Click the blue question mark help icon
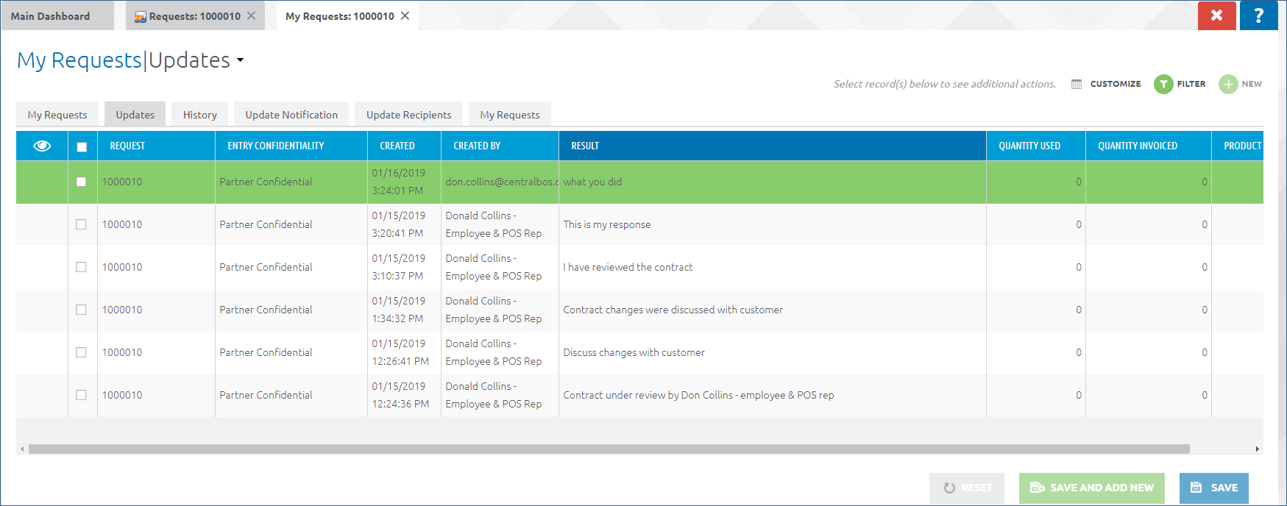Viewport: 1287px width, 506px height. pos(1258,15)
